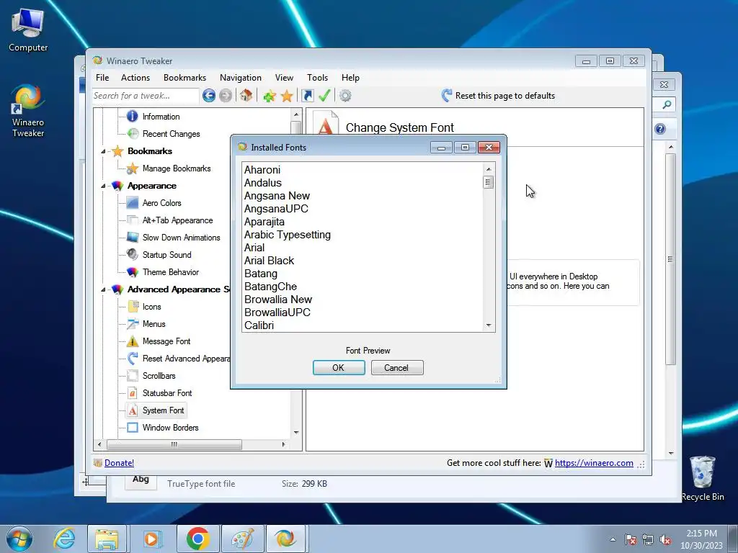738x553 pixels.
Task: Open Windows Explorer folder on taskbar
Action: click(x=107, y=539)
